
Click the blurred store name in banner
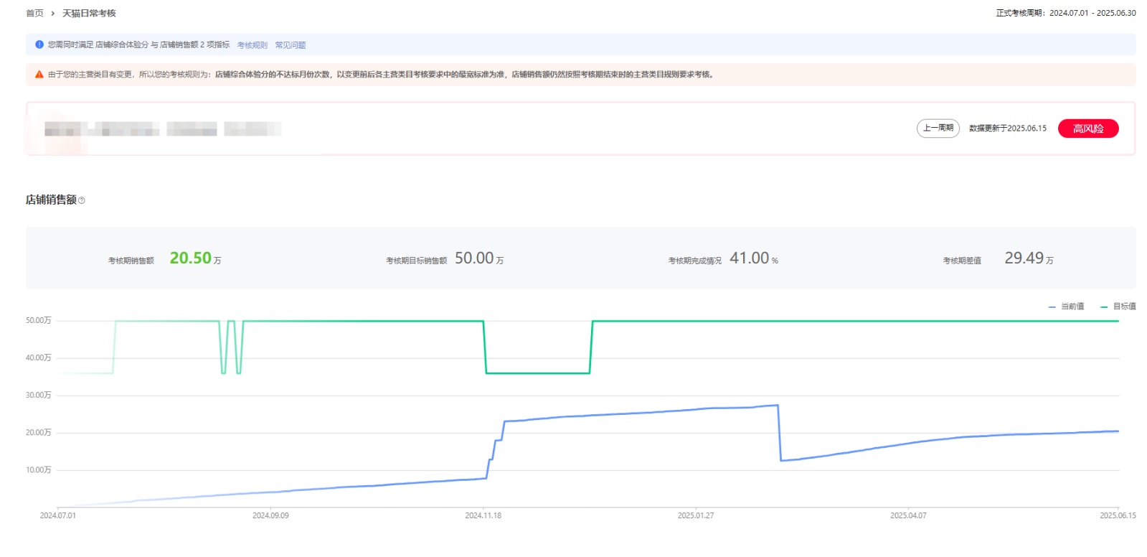pos(162,129)
